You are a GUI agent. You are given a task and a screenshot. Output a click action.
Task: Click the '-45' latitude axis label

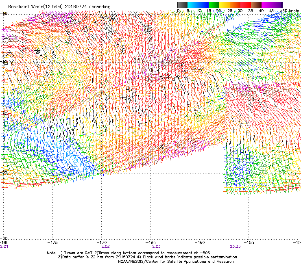[4, 62]
